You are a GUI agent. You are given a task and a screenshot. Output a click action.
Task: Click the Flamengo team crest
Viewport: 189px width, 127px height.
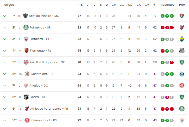27,51
